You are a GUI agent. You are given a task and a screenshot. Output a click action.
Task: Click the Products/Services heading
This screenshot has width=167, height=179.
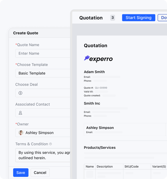100,148
